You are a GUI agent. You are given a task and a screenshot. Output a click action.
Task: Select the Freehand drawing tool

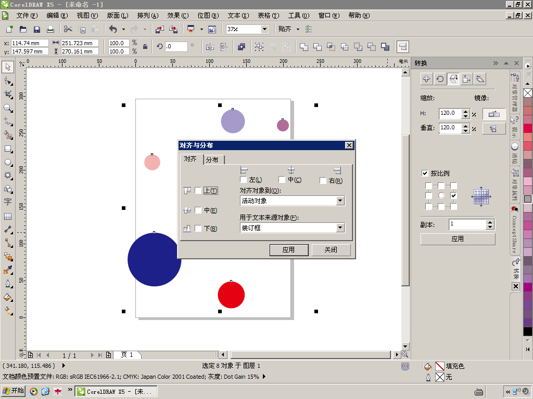8,122
